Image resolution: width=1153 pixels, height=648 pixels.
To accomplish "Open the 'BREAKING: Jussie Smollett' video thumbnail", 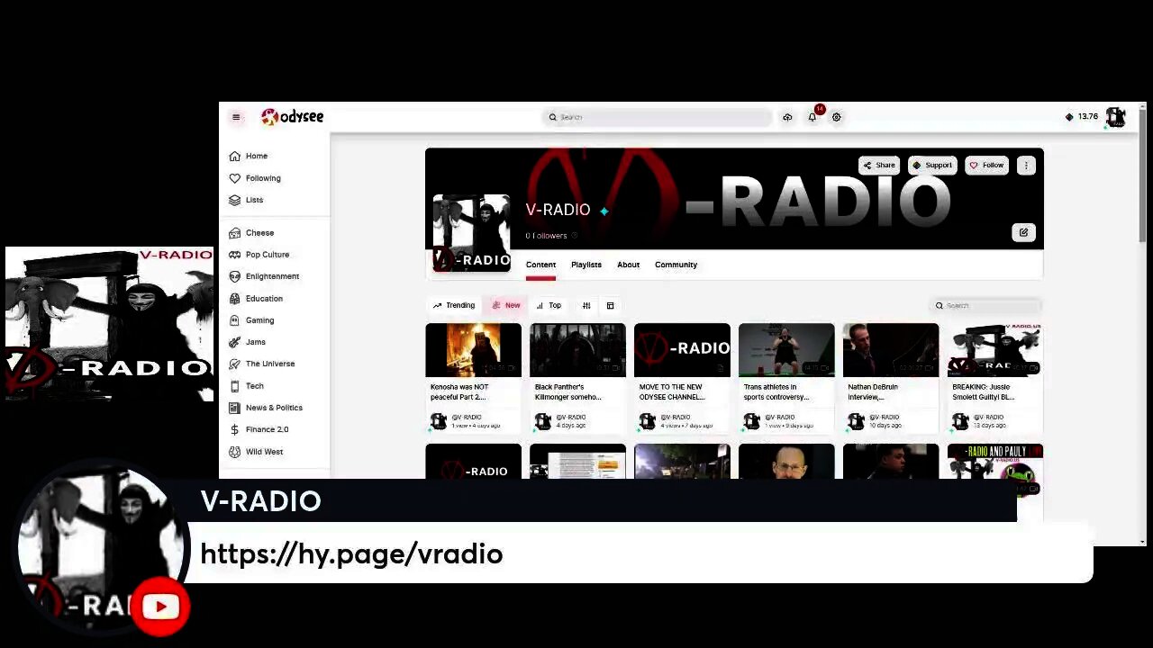I will click(995, 349).
